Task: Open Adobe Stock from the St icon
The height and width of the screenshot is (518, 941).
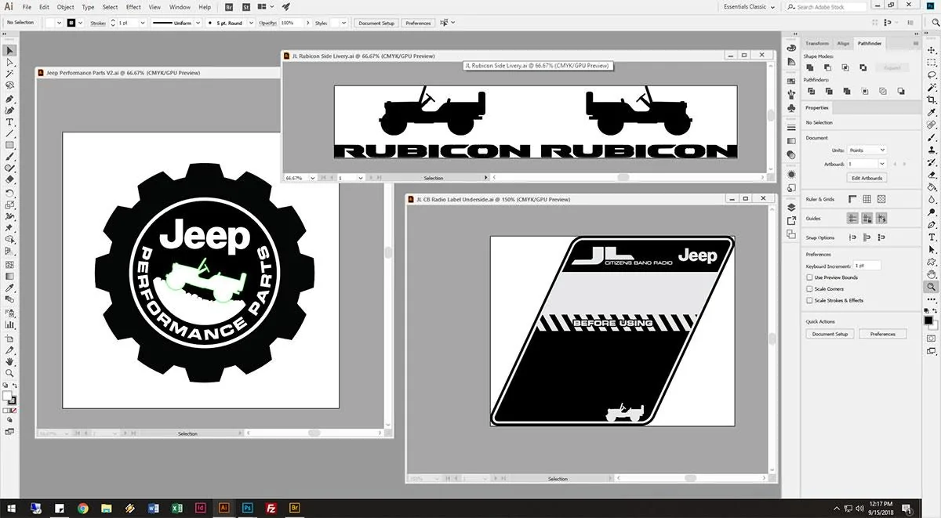Action: [x=246, y=7]
